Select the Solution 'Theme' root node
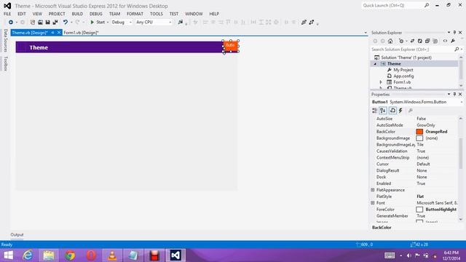 [406, 57]
